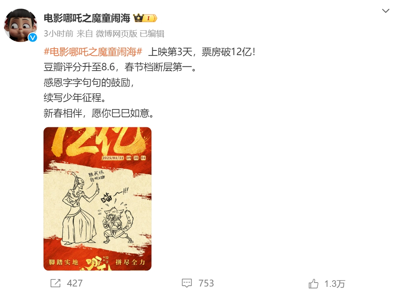This screenshot has height=295, width=402.
Task: Open comments via the speech bubble icon
Action: [187, 283]
